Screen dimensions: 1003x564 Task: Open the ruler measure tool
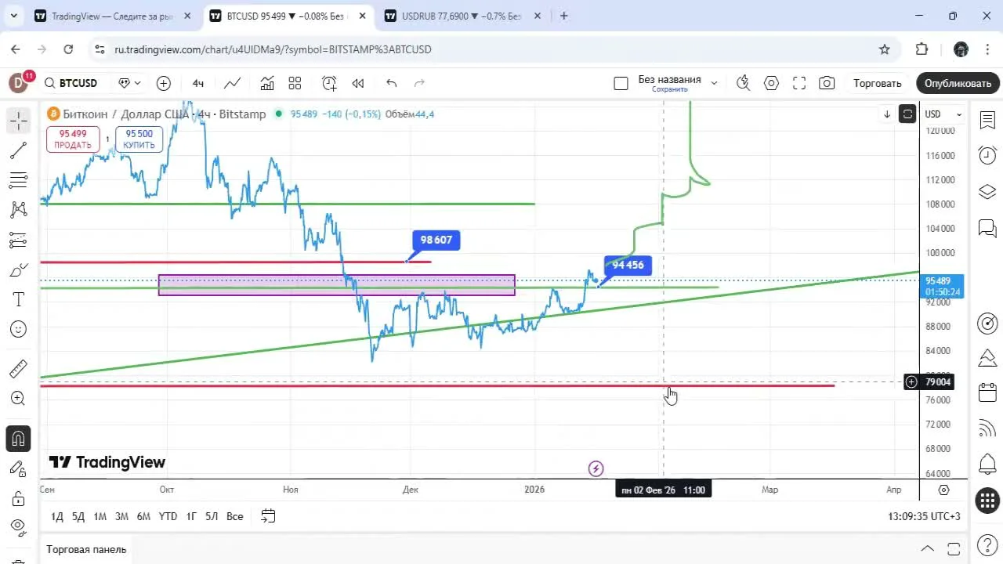pos(18,368)
